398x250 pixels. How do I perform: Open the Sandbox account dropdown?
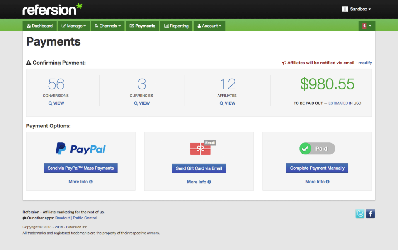356,9
